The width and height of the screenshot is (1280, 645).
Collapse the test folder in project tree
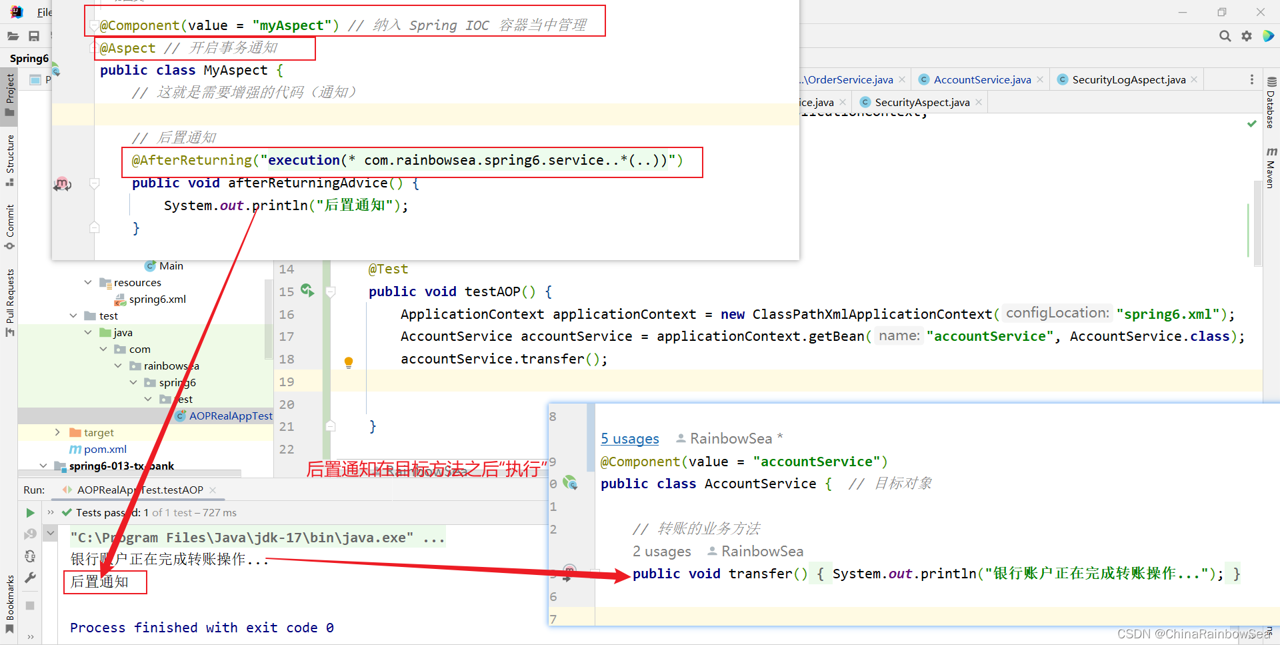click(x=73, y=315)
